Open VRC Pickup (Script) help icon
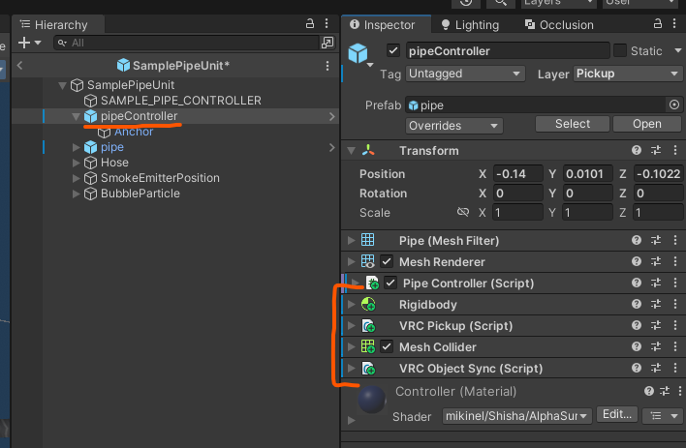The image size is (686, 448). tap(637, 325)
